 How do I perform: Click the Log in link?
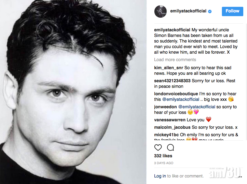tap(160, 176)
